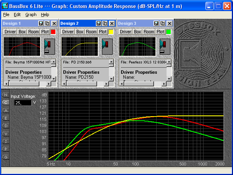The width and height of the screenshot is (233, 175).
Task: Click the speaker box icon in Design 3
Action: [x=165, y=47]
